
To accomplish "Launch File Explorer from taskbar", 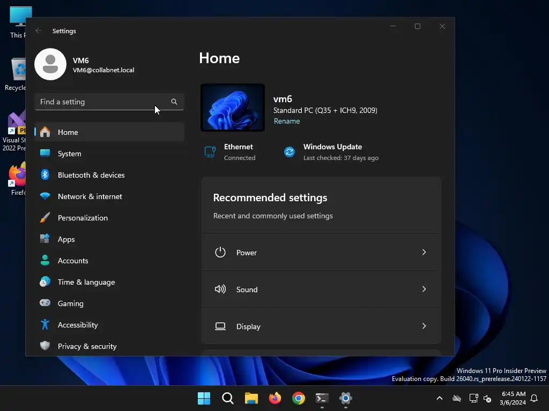I will coord(251,398).
